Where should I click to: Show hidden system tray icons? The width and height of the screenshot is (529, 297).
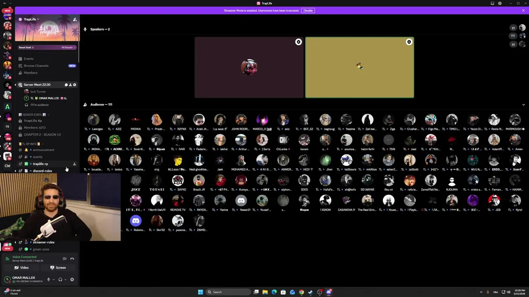click(x=482, y=292)
